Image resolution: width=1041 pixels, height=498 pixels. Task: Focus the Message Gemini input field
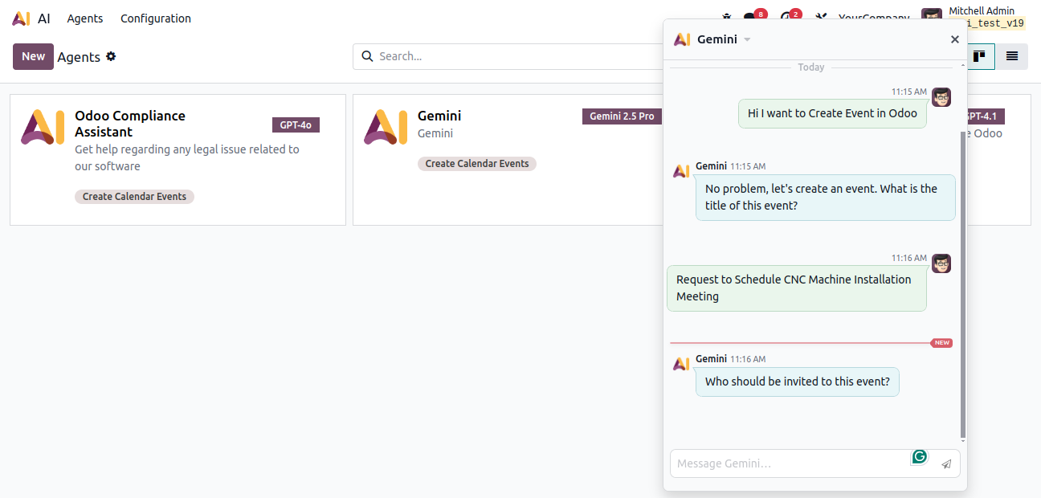point(791,463)
